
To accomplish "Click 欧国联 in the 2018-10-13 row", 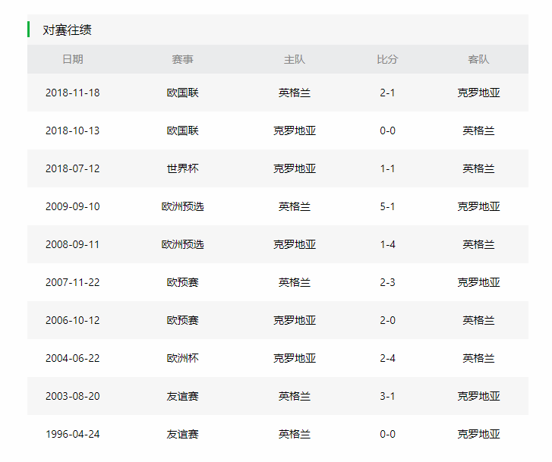I will pos(182,130).
